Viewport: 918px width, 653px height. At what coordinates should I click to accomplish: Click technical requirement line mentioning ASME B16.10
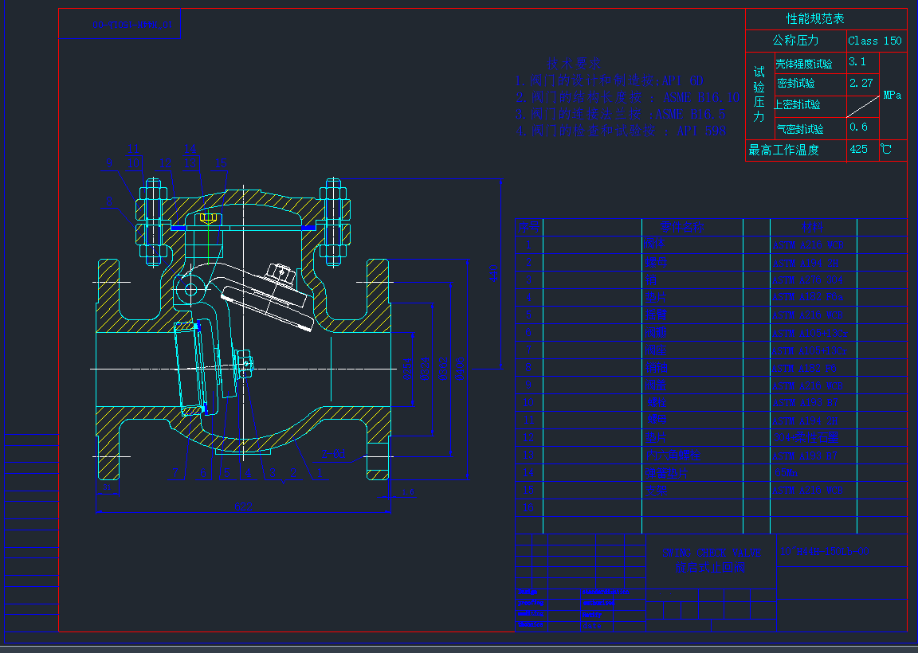point(620,94)
